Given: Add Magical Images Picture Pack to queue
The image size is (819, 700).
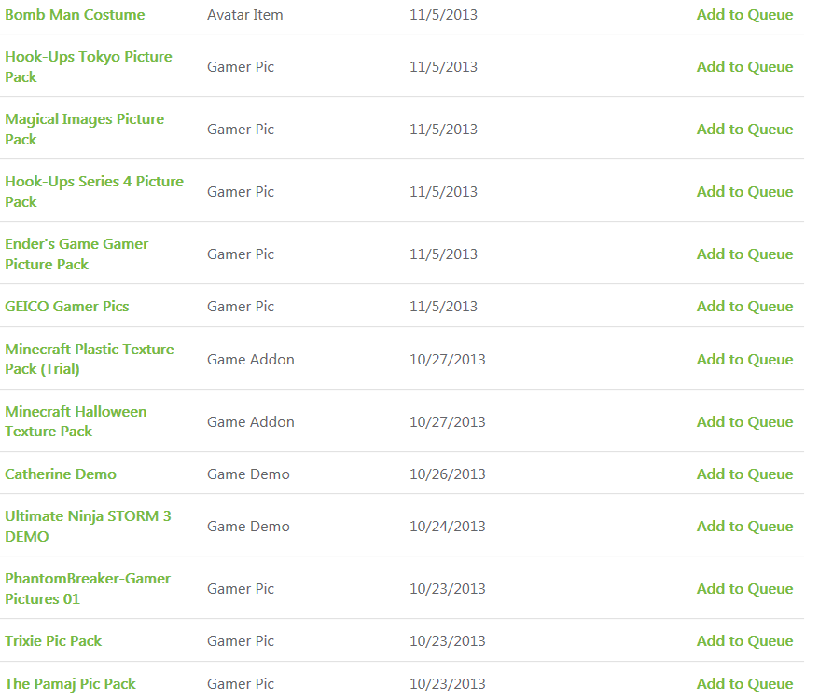Looking at the screenshot, I should coord(744,129).
